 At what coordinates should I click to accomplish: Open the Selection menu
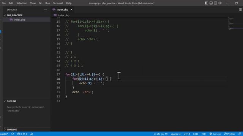tap(22, 3)
